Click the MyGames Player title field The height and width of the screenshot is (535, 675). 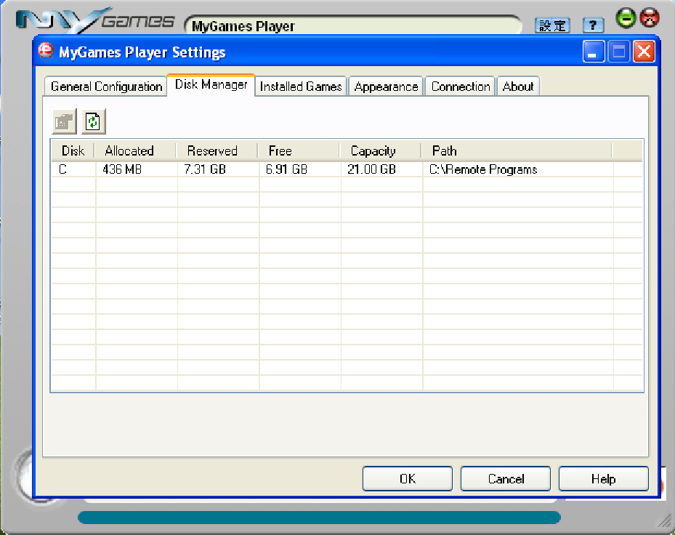[353, 25]
